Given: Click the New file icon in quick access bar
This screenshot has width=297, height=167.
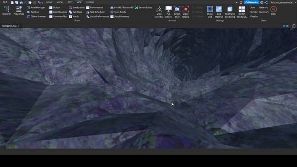Looking at the screenshot, I should click(13, 2).
